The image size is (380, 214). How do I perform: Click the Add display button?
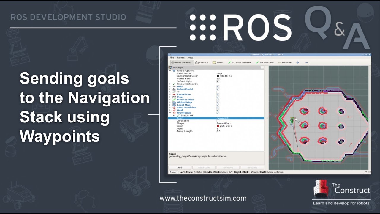[x=180, y=168]
